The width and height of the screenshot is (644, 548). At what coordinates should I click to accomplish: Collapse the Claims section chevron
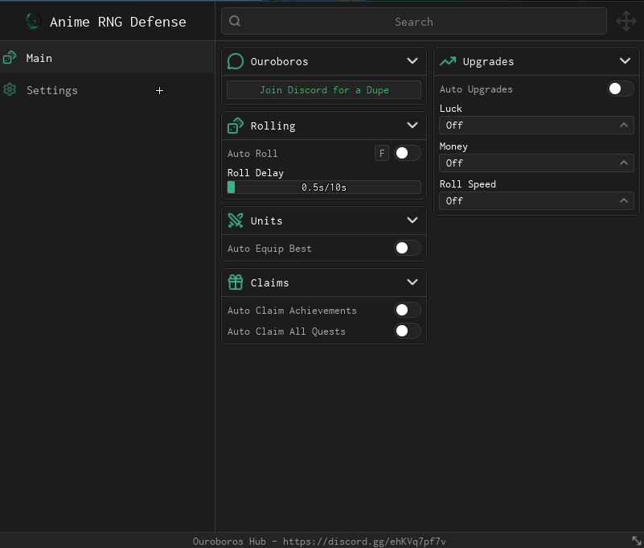412,282
